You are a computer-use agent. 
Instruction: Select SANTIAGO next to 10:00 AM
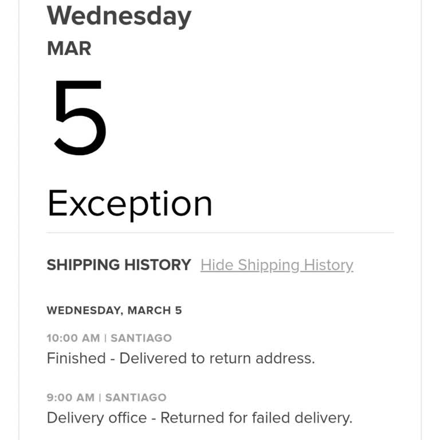(x=141, y=339)
